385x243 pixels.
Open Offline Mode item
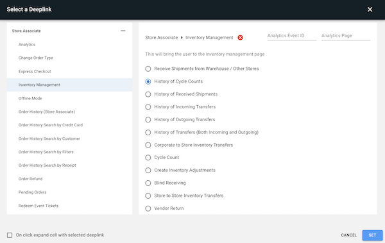(69, 99)
